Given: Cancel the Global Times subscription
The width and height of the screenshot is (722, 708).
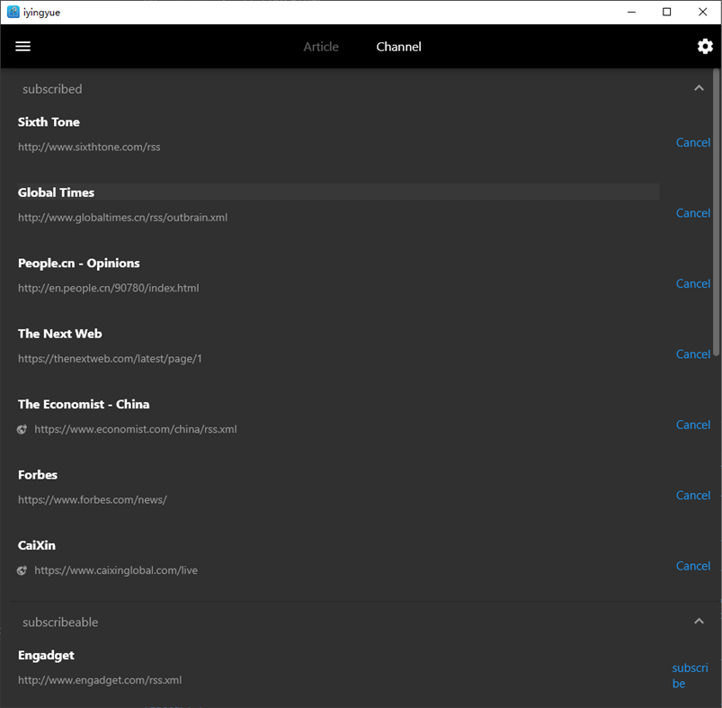Looking at the screenshot, I should coord(693,213).
